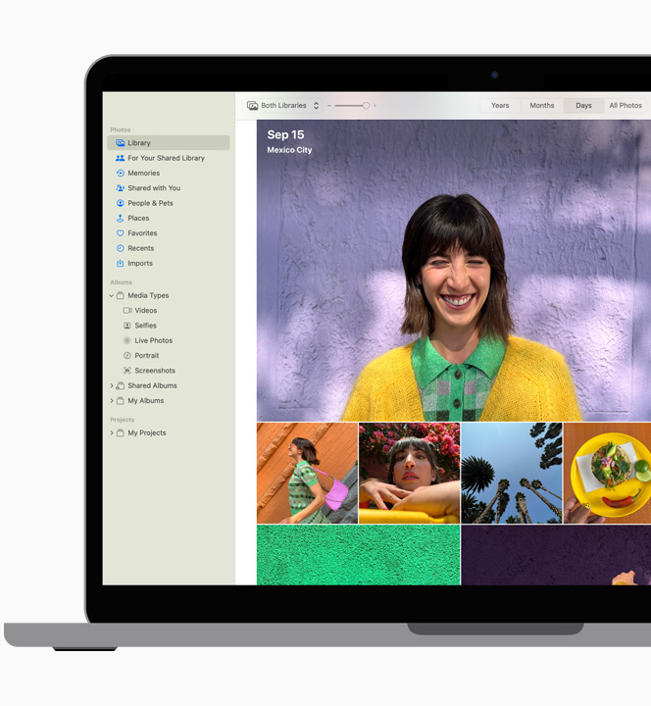Click the Favorites heart icon

click(121, 233)
